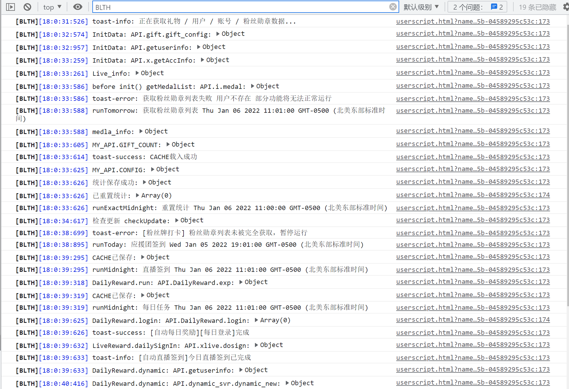The image size is (569, 389).
Task: Open the "top" frame context dropdown
Action: [x=52, y=7]
